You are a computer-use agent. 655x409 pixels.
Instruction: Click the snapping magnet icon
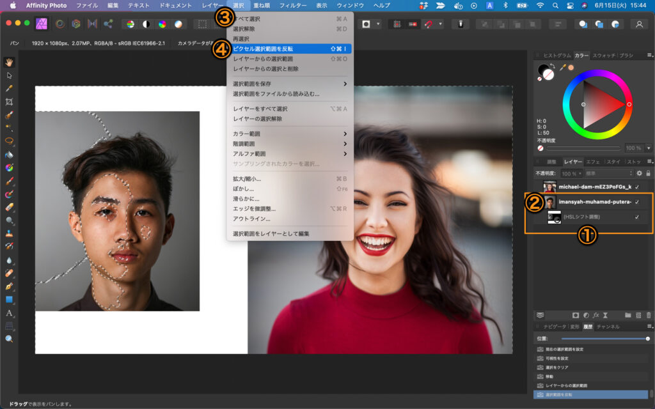pos(429,24)
